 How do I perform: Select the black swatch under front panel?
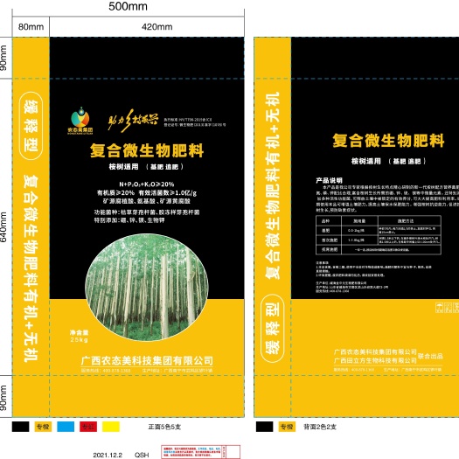(20, 427)
